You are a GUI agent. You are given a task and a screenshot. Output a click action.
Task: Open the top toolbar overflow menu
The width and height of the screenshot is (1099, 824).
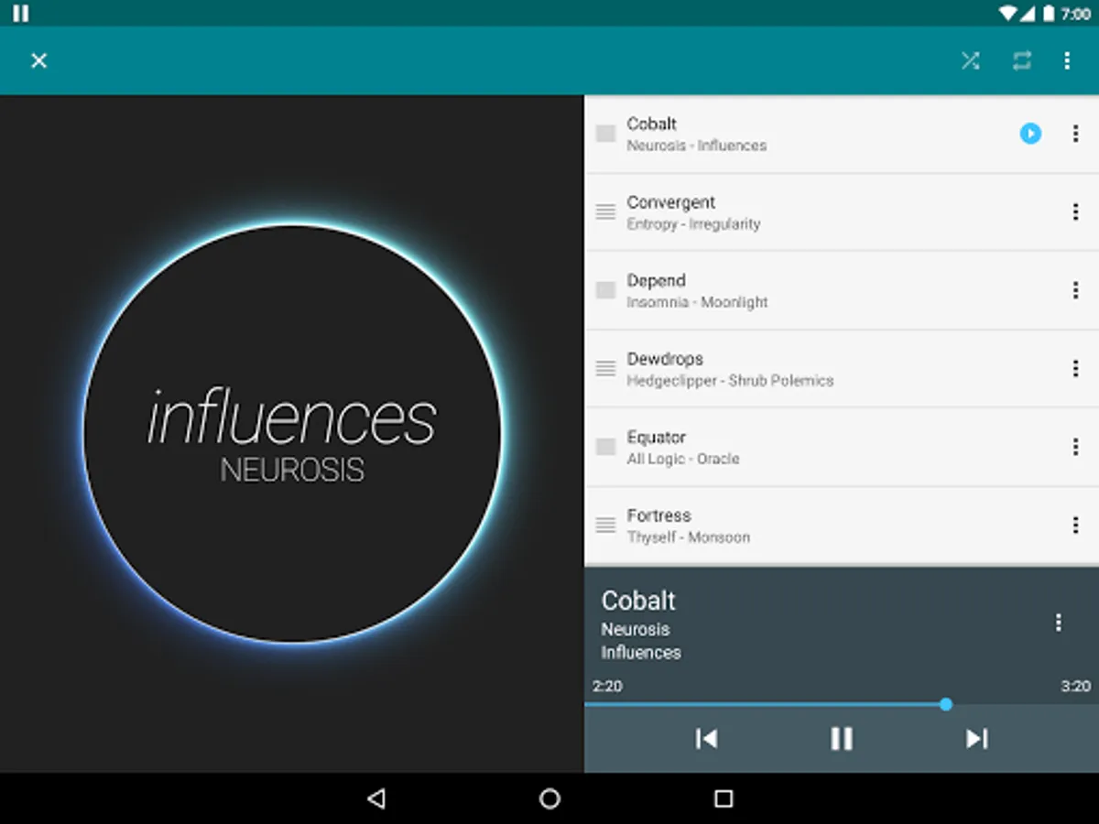coord(1067,60)
